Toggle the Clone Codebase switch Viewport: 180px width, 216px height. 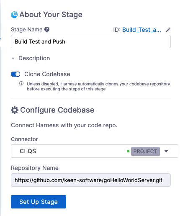(x=15, y=74)
